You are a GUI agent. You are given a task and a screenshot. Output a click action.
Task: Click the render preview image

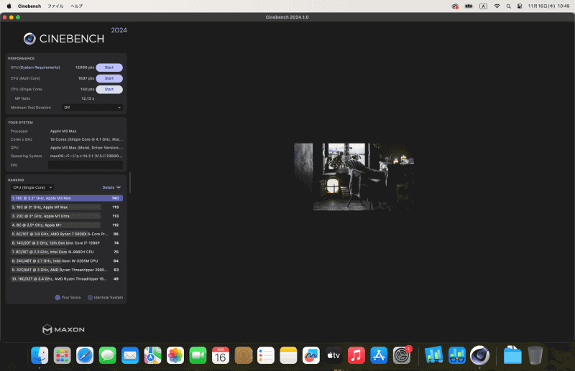coord(354,177)
